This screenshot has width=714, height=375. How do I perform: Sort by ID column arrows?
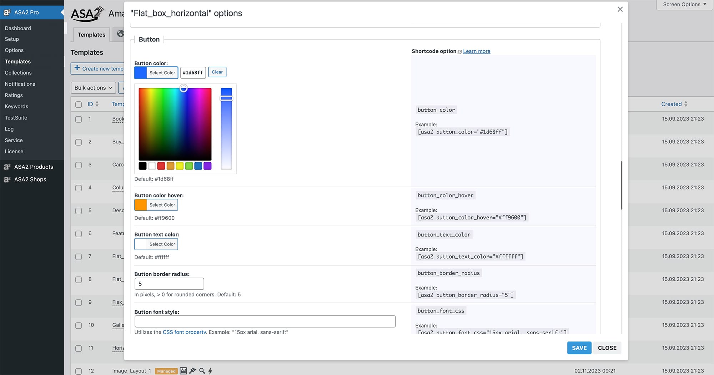(97, 104)
